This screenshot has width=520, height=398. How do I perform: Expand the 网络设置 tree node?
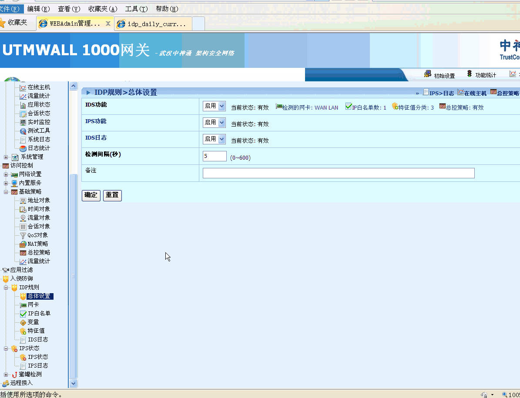point(6,174)
